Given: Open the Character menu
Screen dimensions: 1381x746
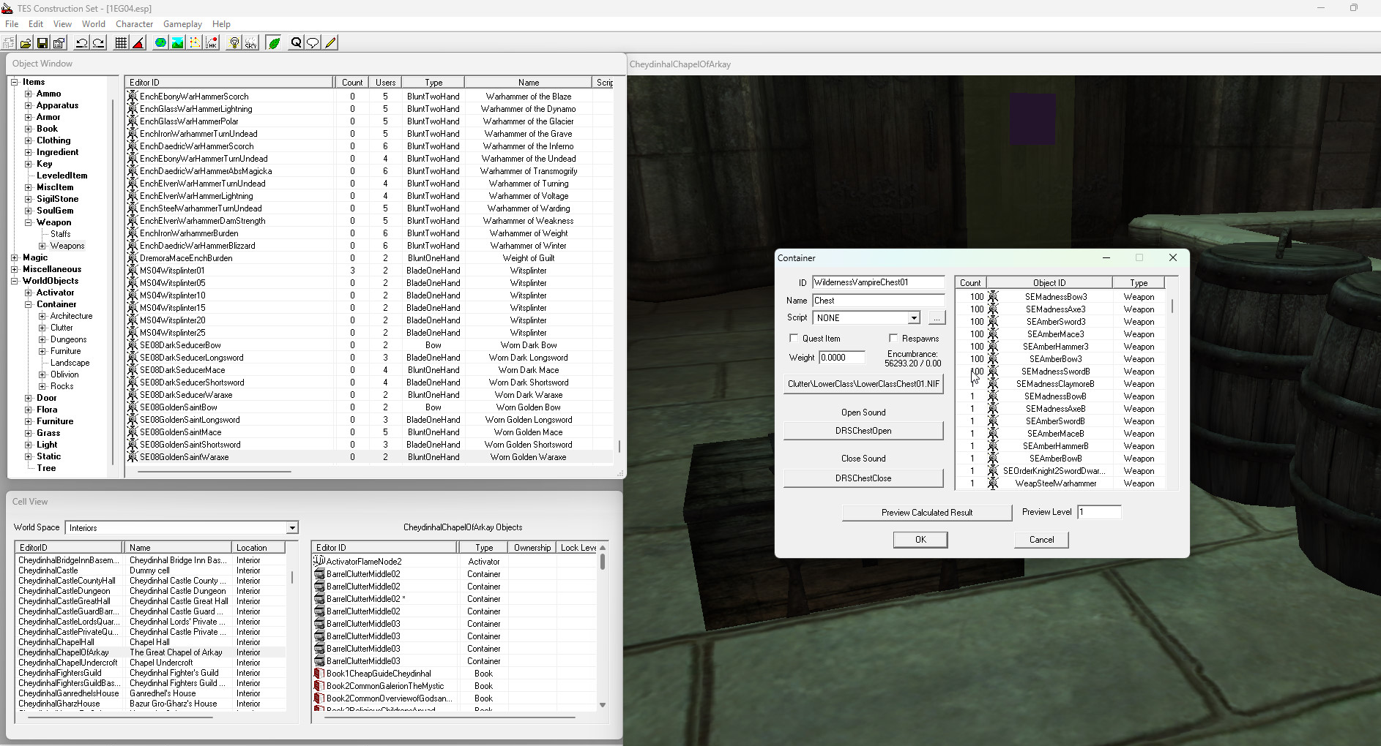Looking at the screenshot, I should [135, 24].
